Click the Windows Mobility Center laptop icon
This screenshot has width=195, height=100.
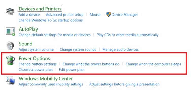pos(10,81)
